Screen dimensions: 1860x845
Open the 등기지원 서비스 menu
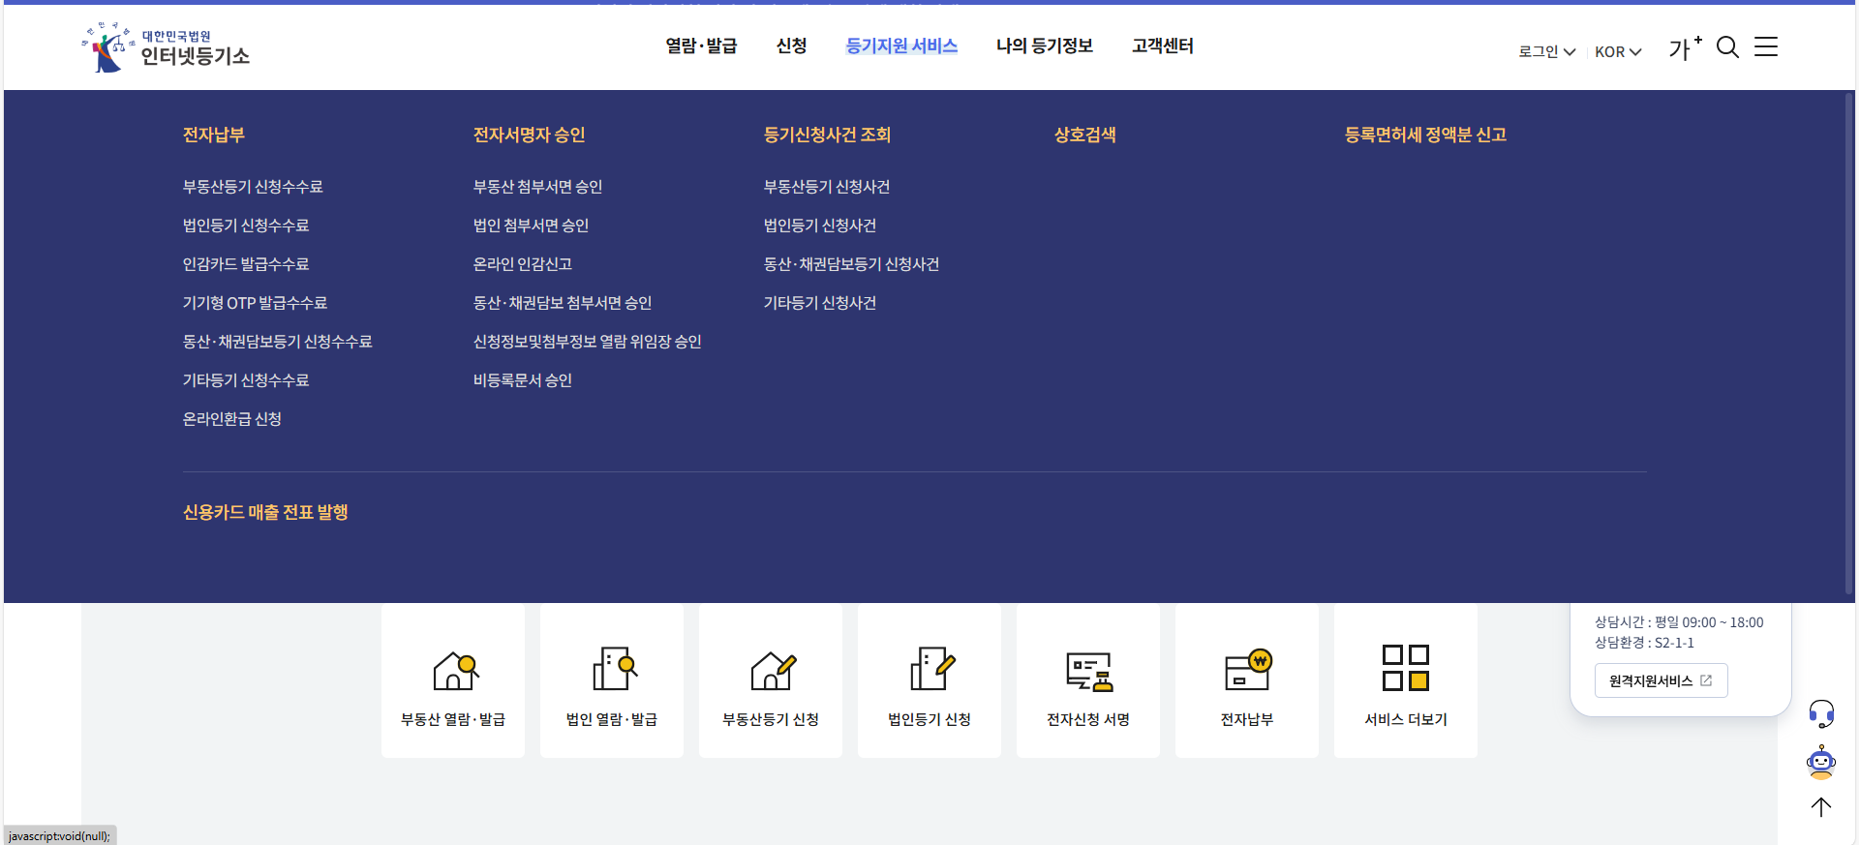tap(901, 45)
